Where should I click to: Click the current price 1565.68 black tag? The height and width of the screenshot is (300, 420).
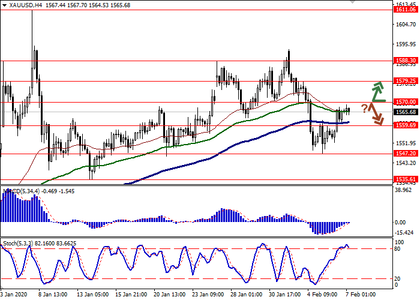click(406, 112)
